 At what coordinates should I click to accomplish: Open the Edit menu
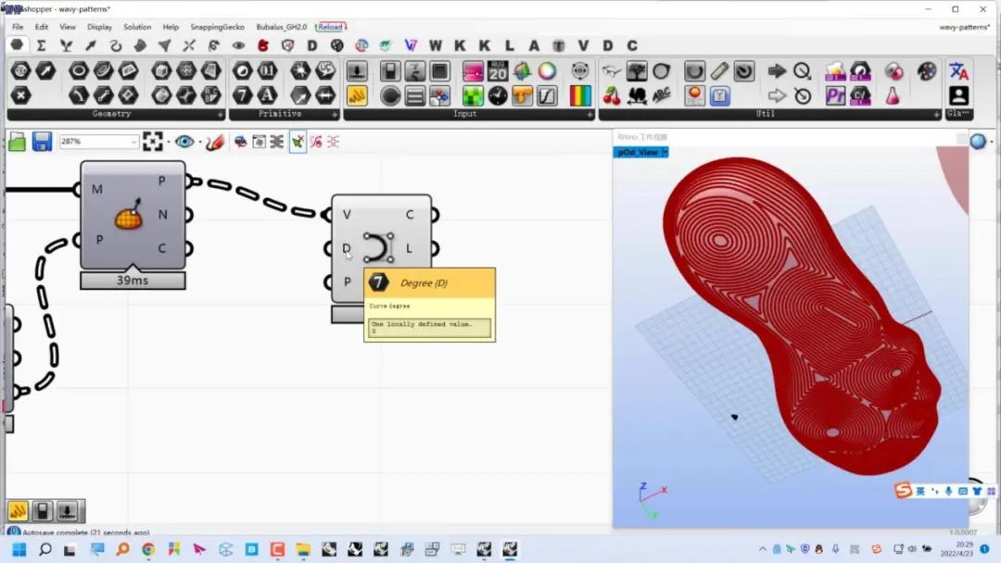pos(42,27)
